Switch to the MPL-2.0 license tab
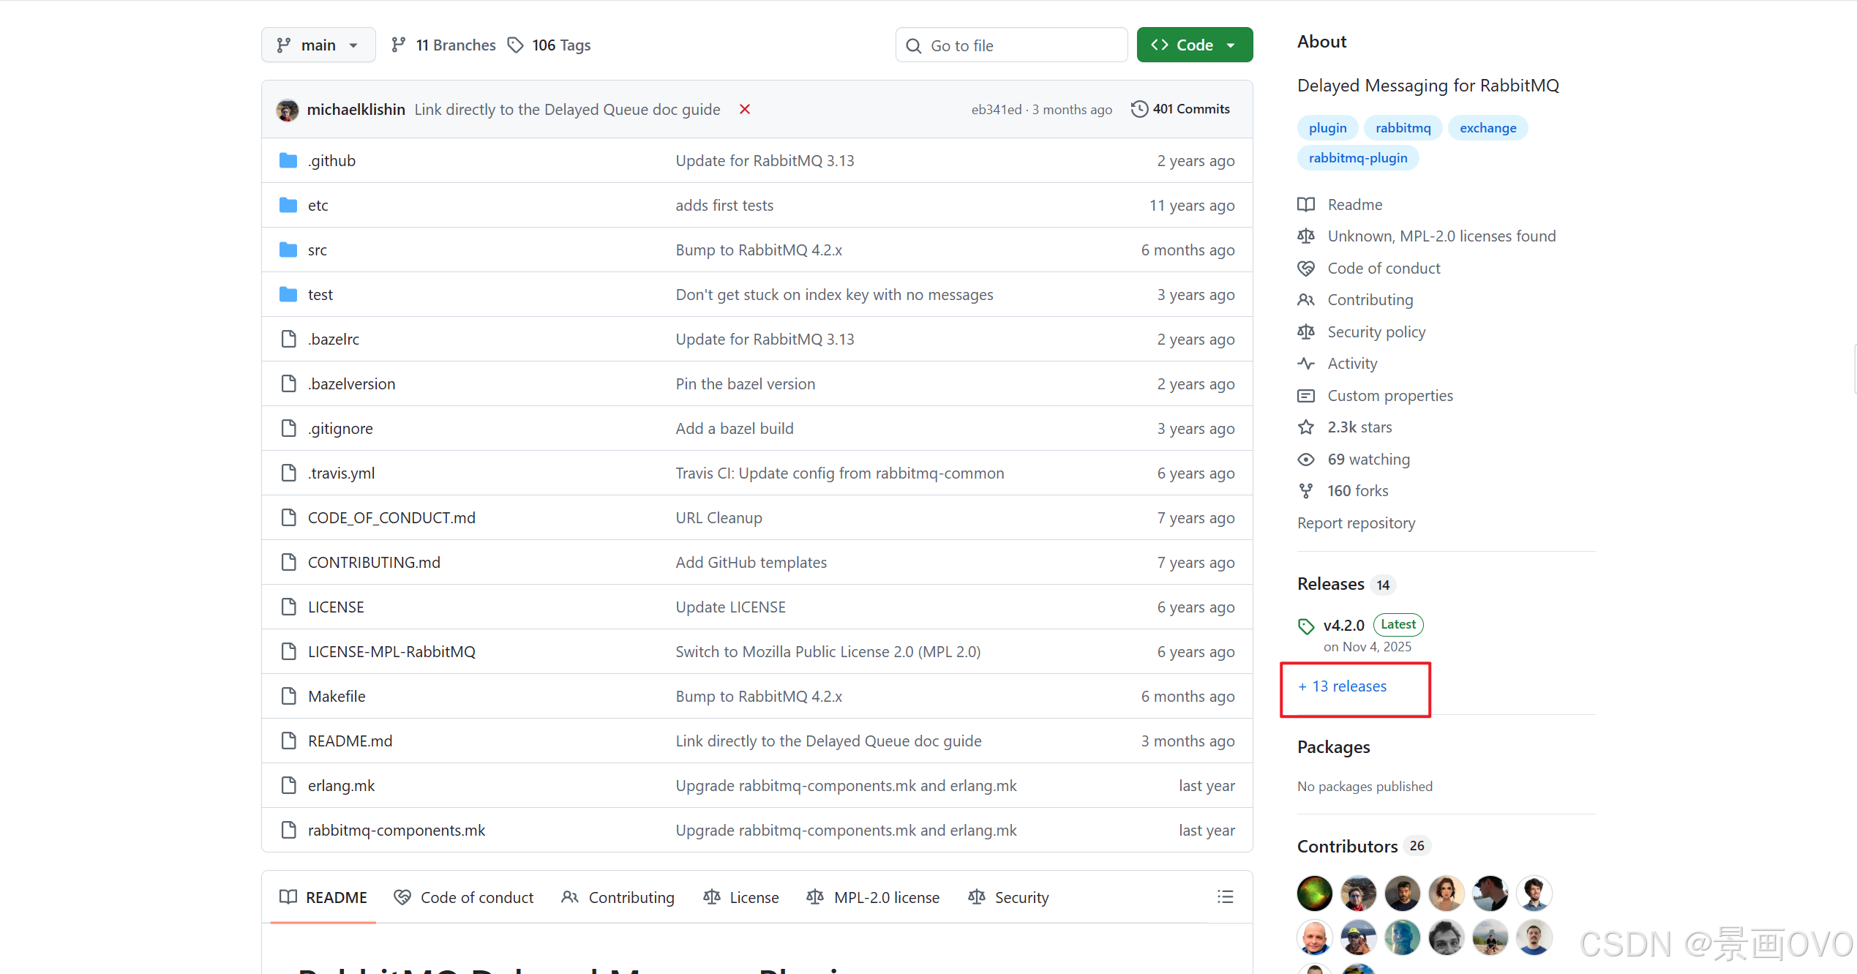 pos(873,897)
